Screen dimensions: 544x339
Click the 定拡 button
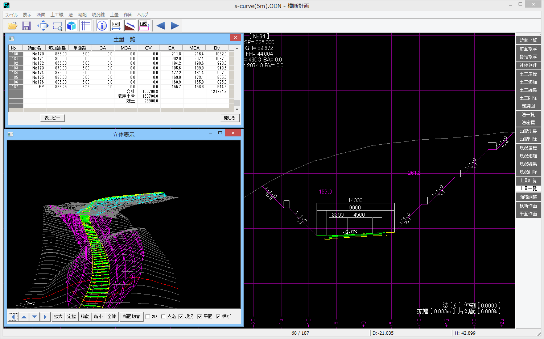[72, 317]
